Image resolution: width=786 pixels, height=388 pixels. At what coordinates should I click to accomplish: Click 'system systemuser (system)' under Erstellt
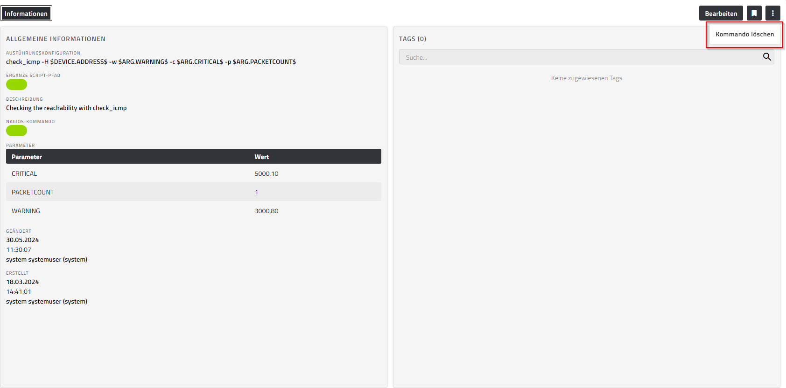[47, 301]
